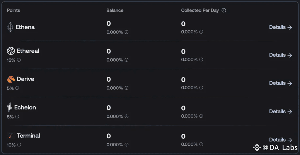This screenshot has width=300, height=155.
Task: Click Ethereal balance percentage info icon
Action: [x=127, y=60]
